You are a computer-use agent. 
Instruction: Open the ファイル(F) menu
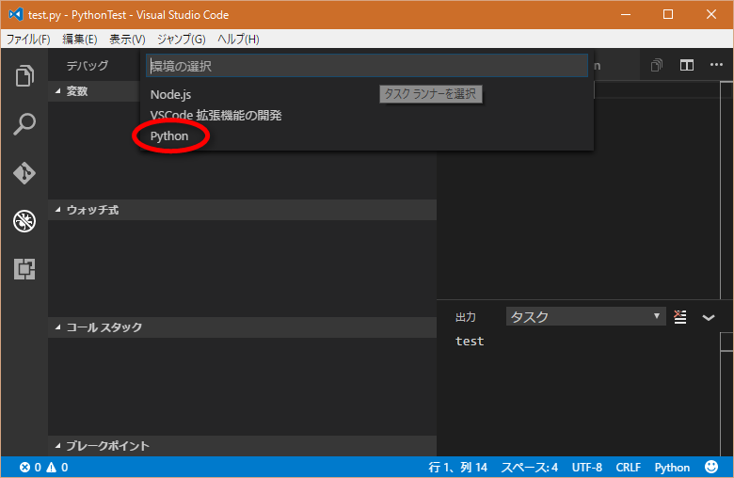click(x=28, y=40)
